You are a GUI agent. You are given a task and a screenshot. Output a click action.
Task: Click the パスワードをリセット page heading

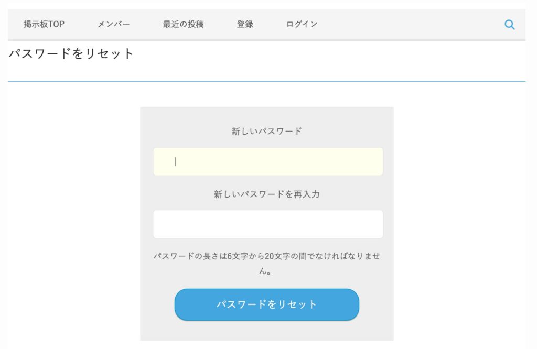point(72,53)
